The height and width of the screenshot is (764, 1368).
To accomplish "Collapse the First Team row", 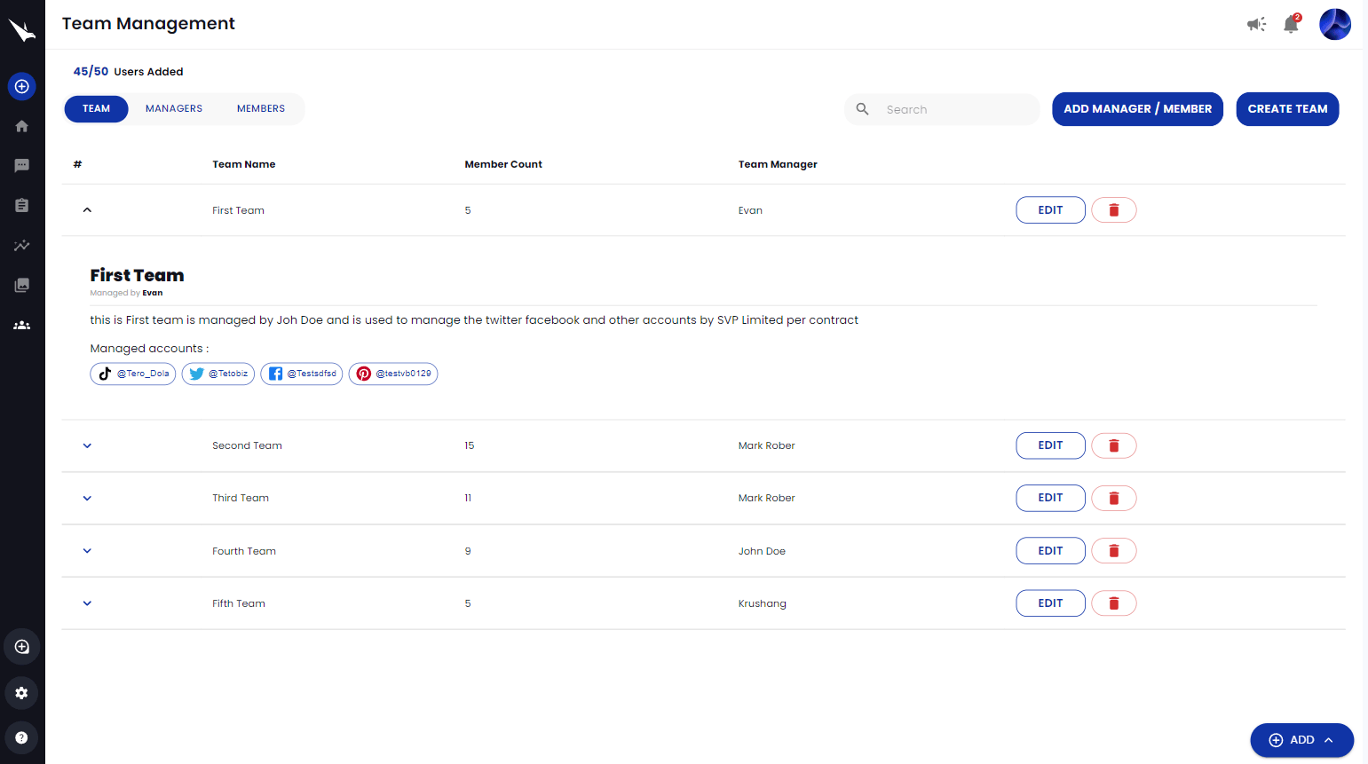I will (87, 210).
